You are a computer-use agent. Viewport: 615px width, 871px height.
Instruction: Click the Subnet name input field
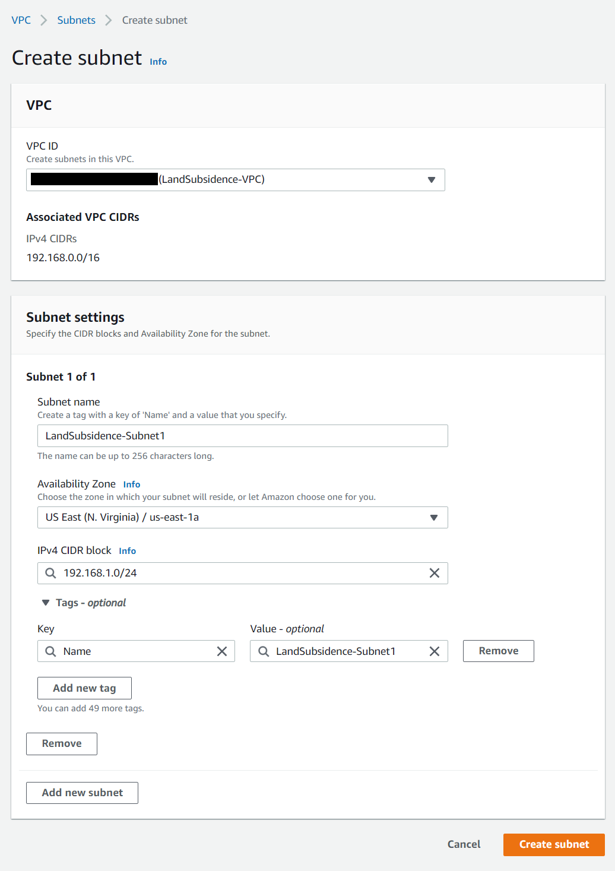click(242, 436)
